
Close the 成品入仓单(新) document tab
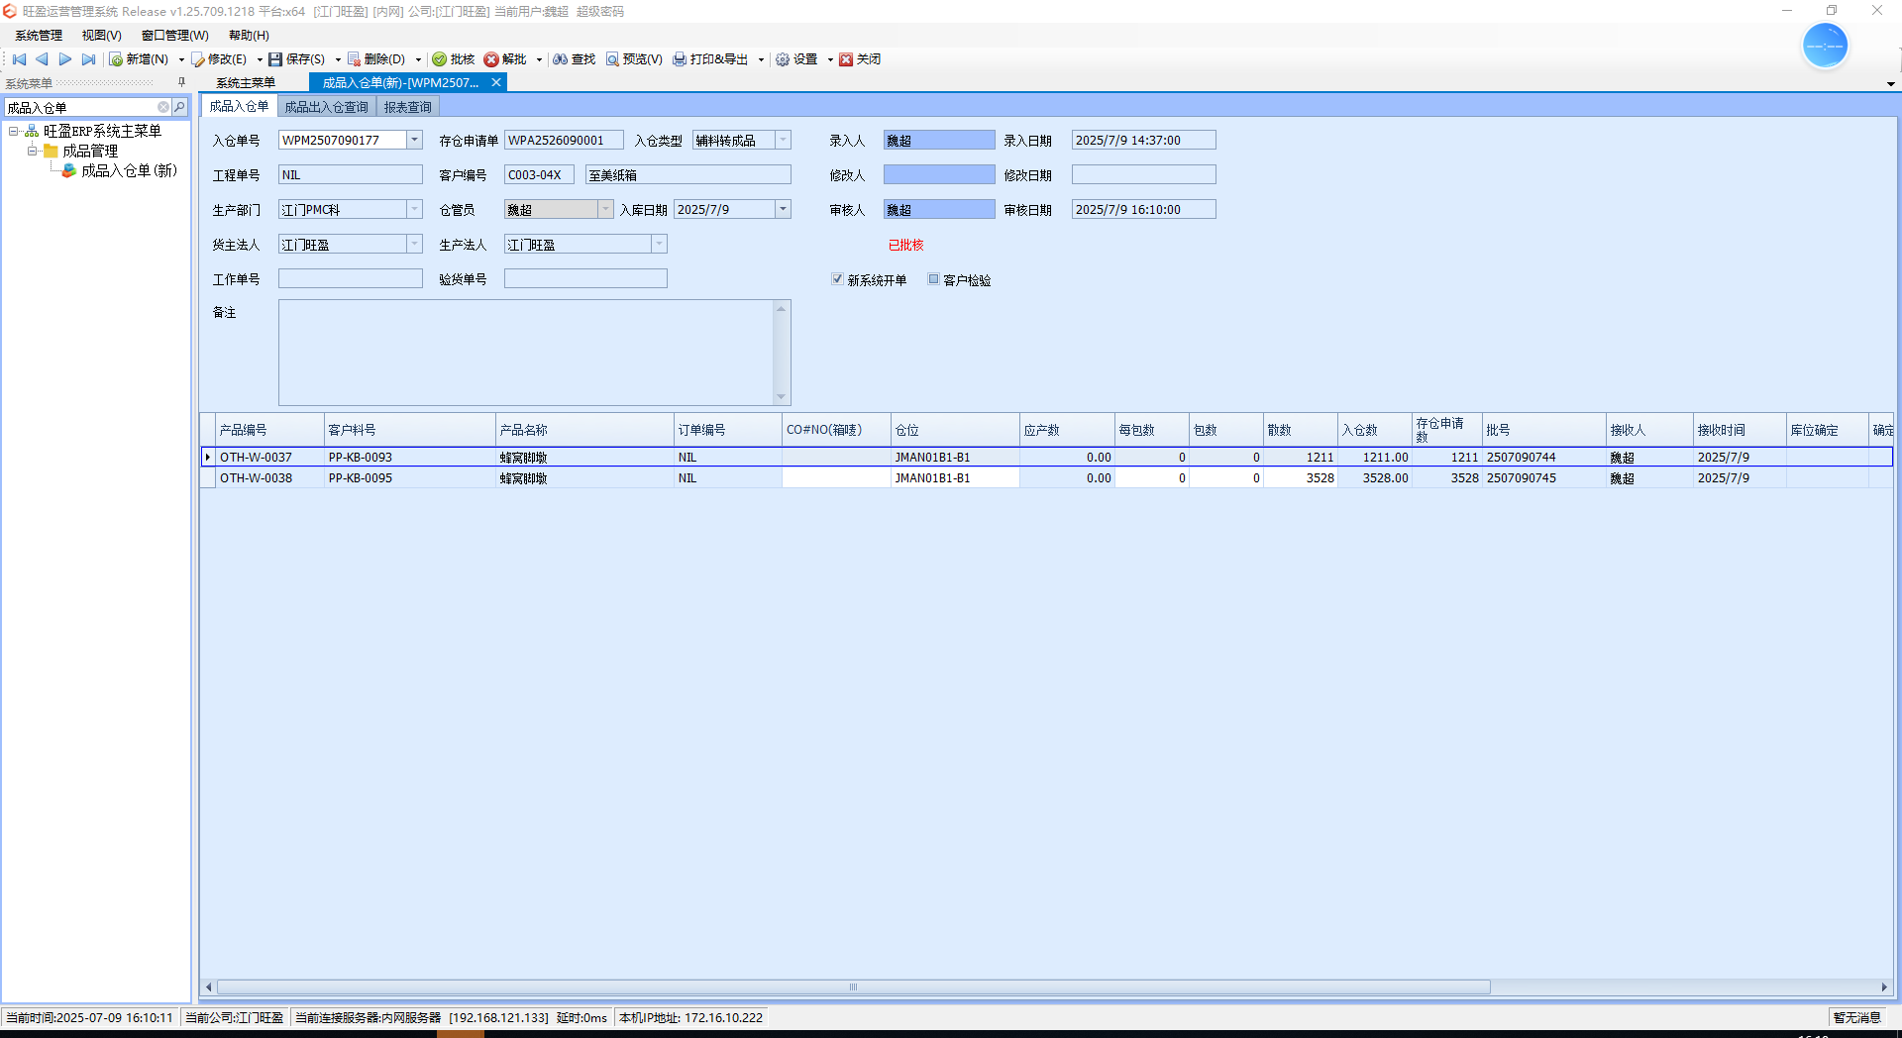496,82
